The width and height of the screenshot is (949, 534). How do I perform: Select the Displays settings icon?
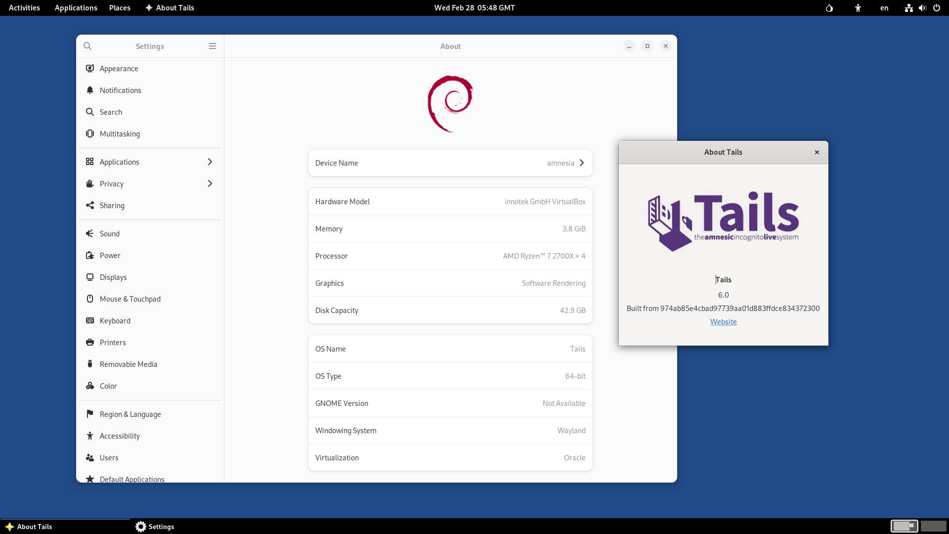(x=89, y=277)
